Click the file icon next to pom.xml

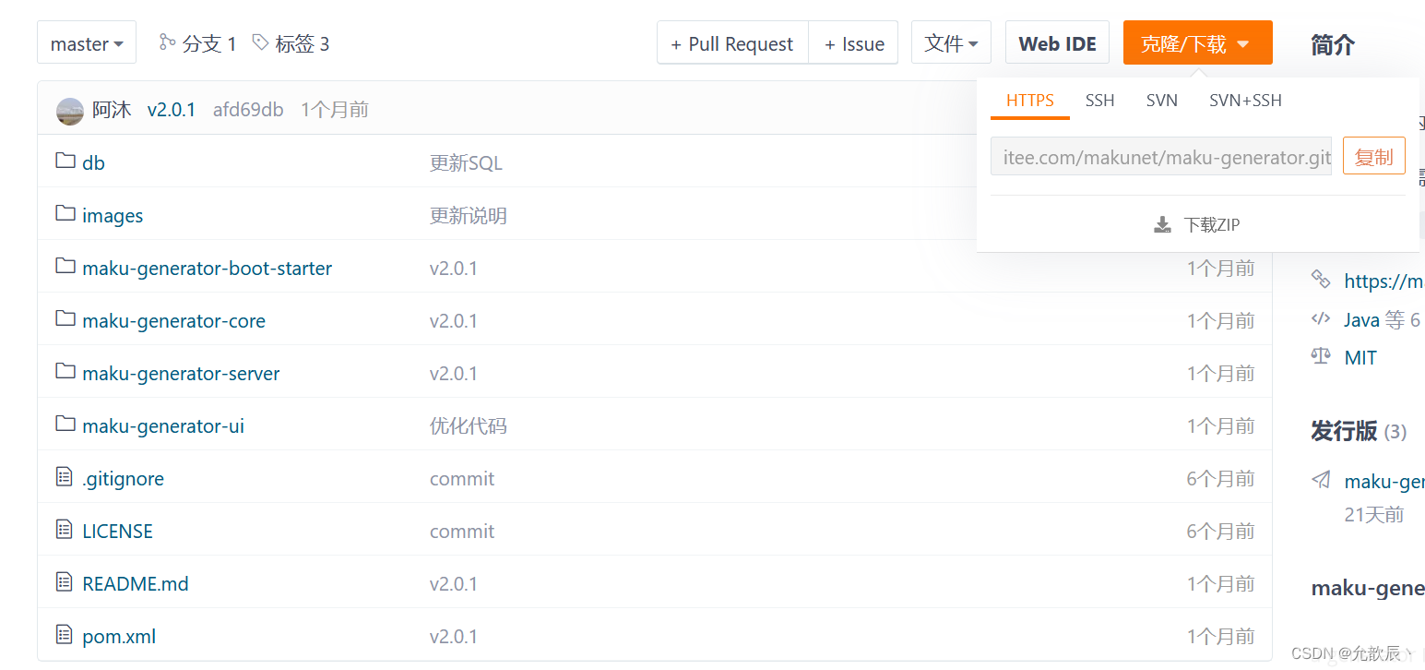tap(64, 635)
